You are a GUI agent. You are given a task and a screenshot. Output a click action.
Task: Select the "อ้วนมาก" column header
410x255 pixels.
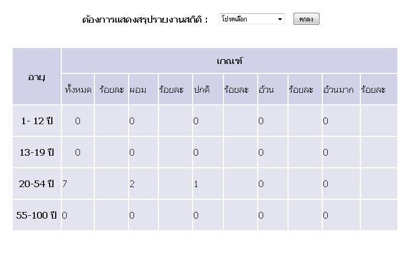click(x=338, y=89)
